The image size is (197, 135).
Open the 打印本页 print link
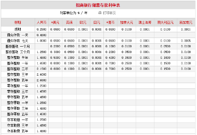click(x=109, y=13)
